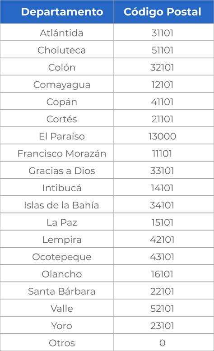Select the La Paz department cell
Image resolution: width=214 pixels, height=351 pixels.
pos(57,222)
